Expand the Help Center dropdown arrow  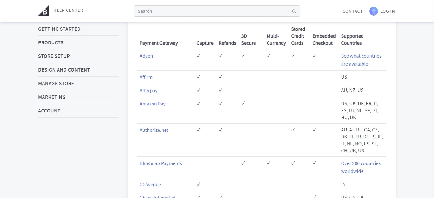(86, 10)
